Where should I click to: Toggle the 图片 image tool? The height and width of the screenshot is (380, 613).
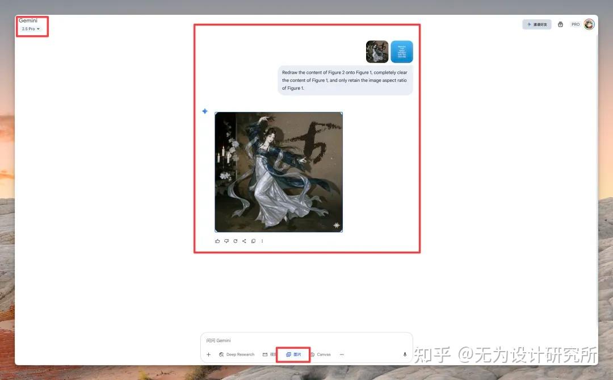293,354
